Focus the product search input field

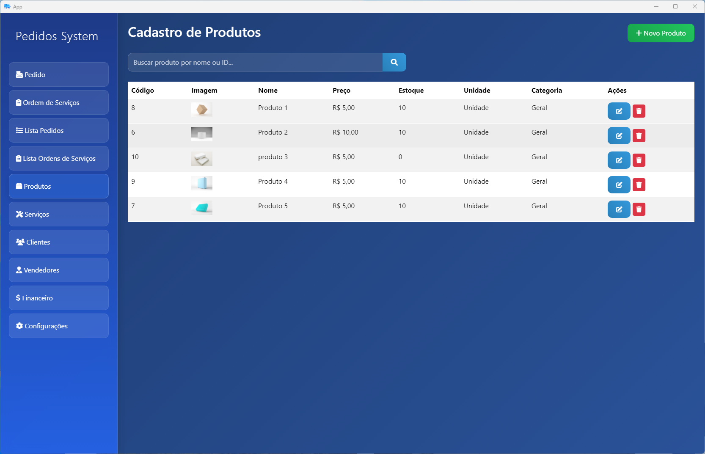[x=255, y=62]
